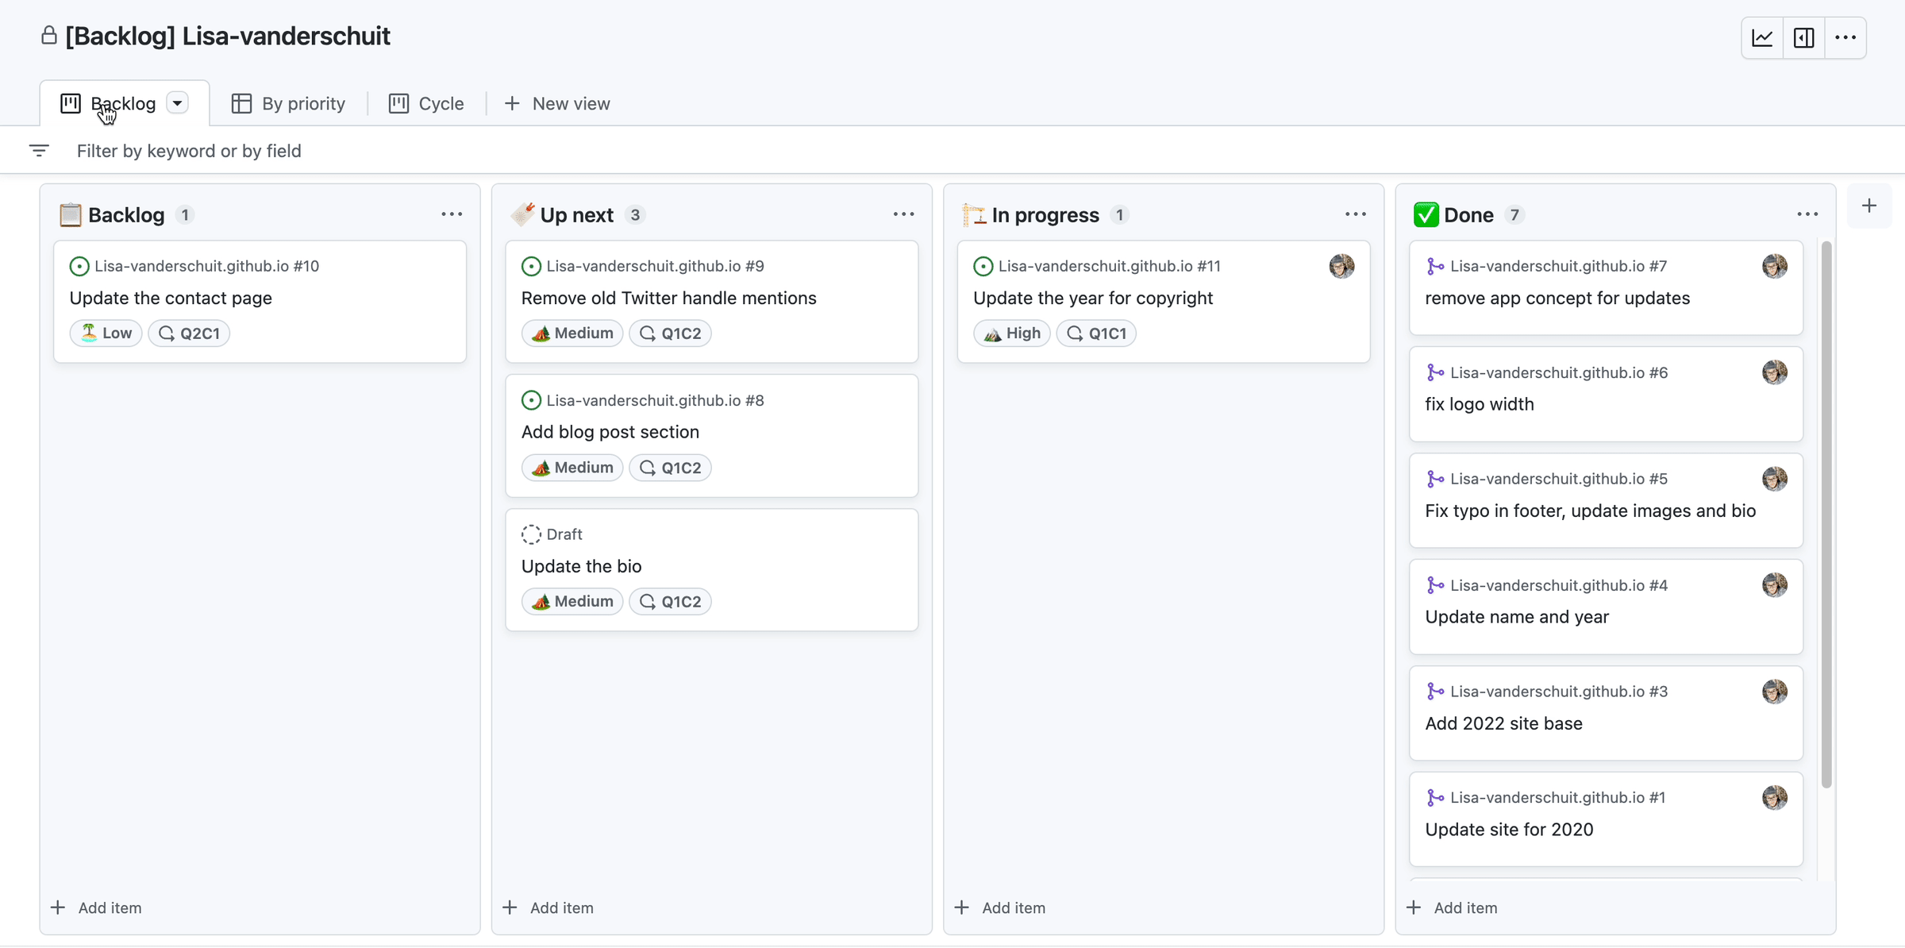Open the project Insights chart icon
Image resolution: width=1905 pixels, height=948 pixels.
coord(1762,37)
